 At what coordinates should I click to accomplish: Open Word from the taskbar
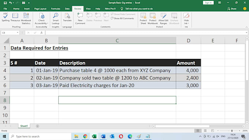pyautogui.click(x=103, y=136)
